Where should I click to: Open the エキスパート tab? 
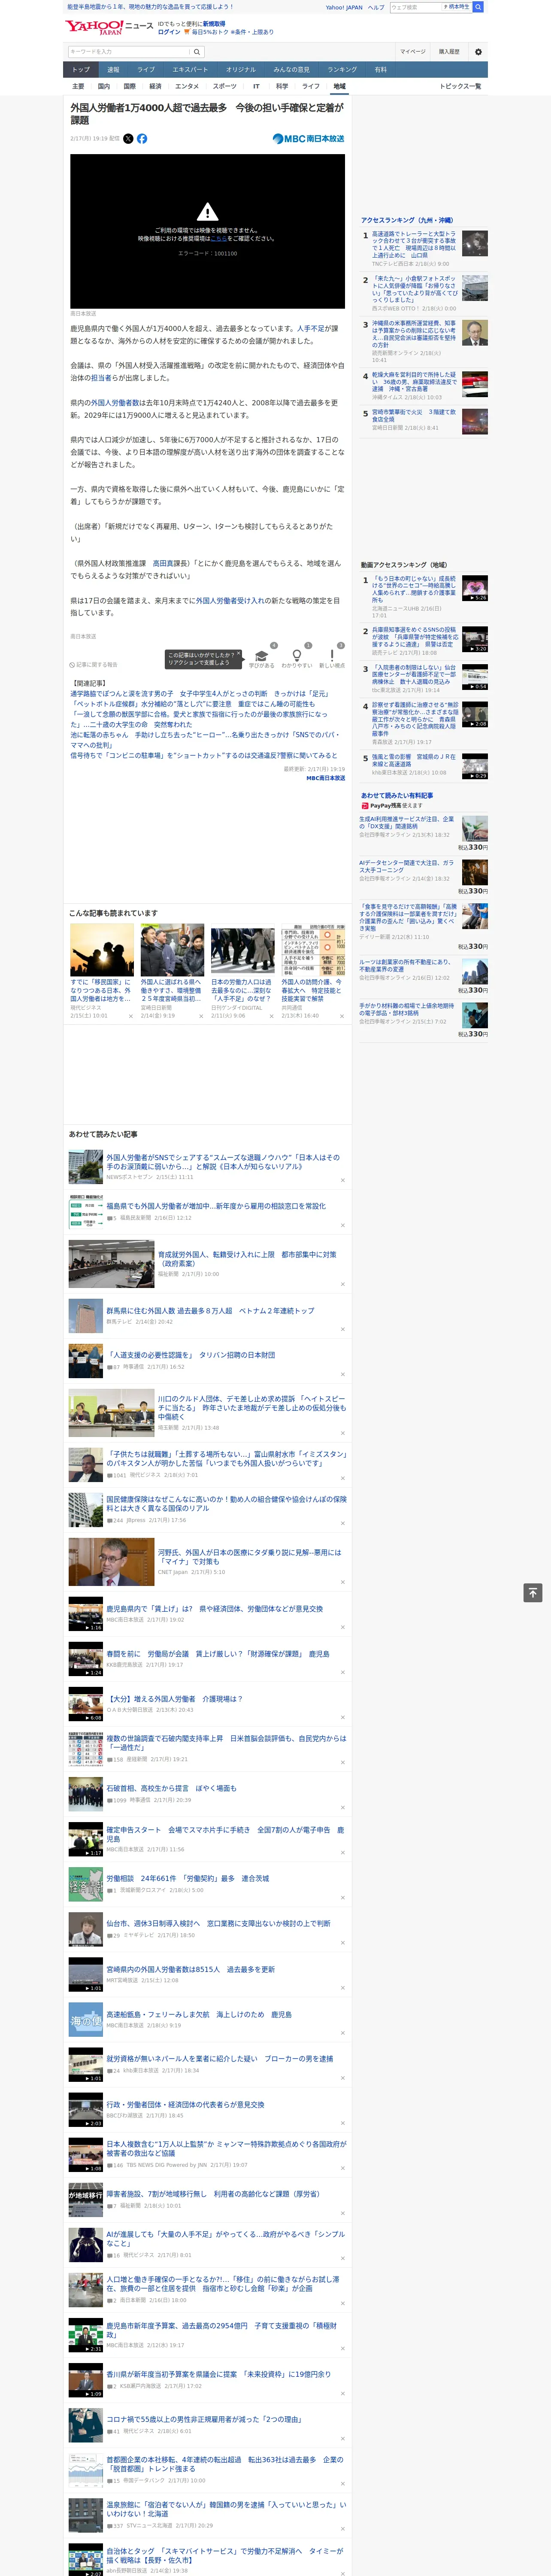[x=190, y=70]
